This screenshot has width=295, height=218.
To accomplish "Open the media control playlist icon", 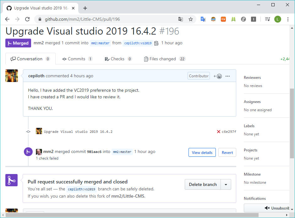I will coord(268,19).
